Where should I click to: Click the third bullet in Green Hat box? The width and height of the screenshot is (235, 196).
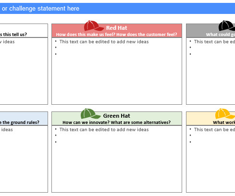[56, 142]
